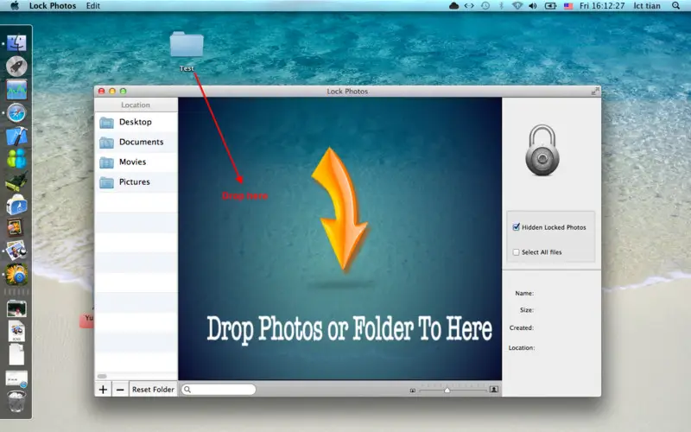The height and width of the screenshot is (432, 691).
Task: Launch Safari from the dock
Action: pos(16,113)
